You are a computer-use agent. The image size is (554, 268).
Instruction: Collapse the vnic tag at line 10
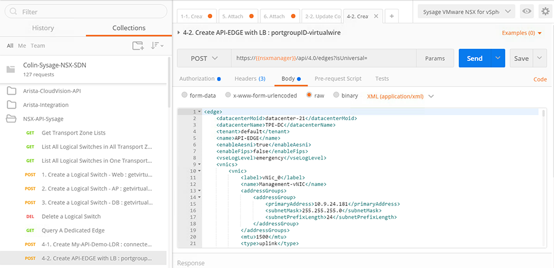[x=199, y=171]
